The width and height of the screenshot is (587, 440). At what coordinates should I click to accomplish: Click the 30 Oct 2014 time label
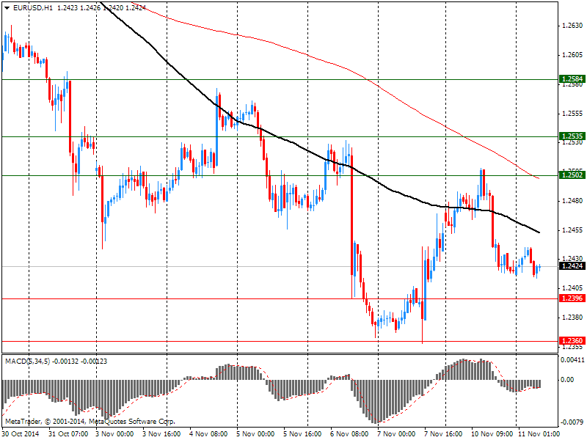pyautogui.click(x=21, y=434)
